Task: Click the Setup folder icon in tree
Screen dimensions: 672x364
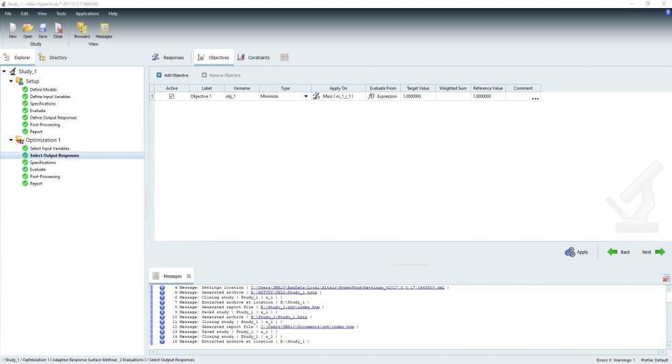Action: 19,81
